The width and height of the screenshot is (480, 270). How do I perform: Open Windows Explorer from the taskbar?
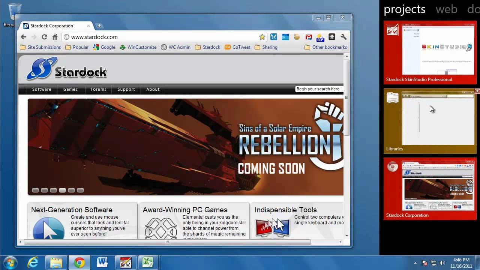[56, 262]
